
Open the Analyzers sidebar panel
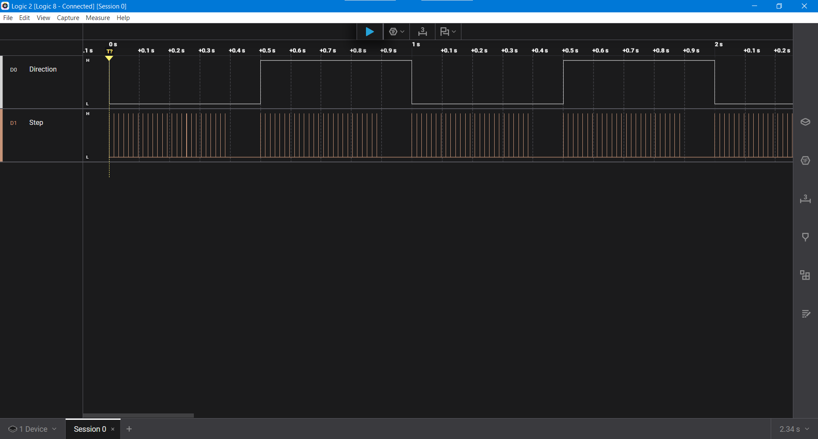805,161
